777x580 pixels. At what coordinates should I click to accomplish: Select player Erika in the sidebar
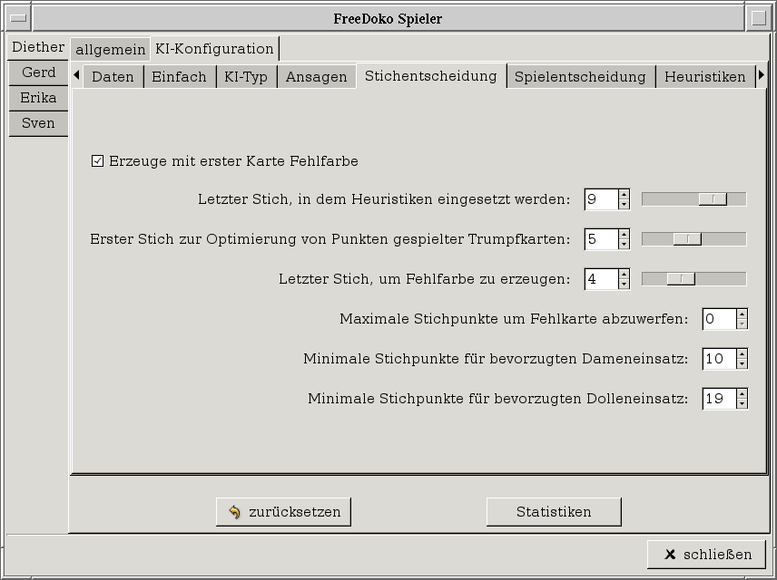coord(38,98)
